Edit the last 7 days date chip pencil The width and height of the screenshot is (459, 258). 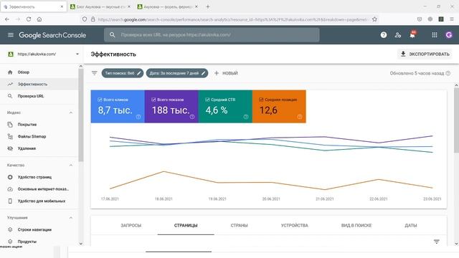[204, 73]
